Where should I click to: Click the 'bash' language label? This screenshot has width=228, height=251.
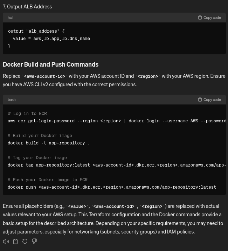coord(12,100)
